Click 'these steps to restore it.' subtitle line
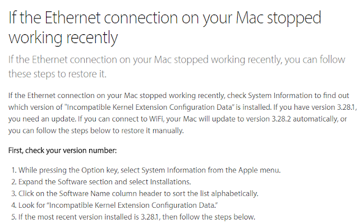This screenshot has width=359, height=224. pyautogui.click(x=57, y=74)
